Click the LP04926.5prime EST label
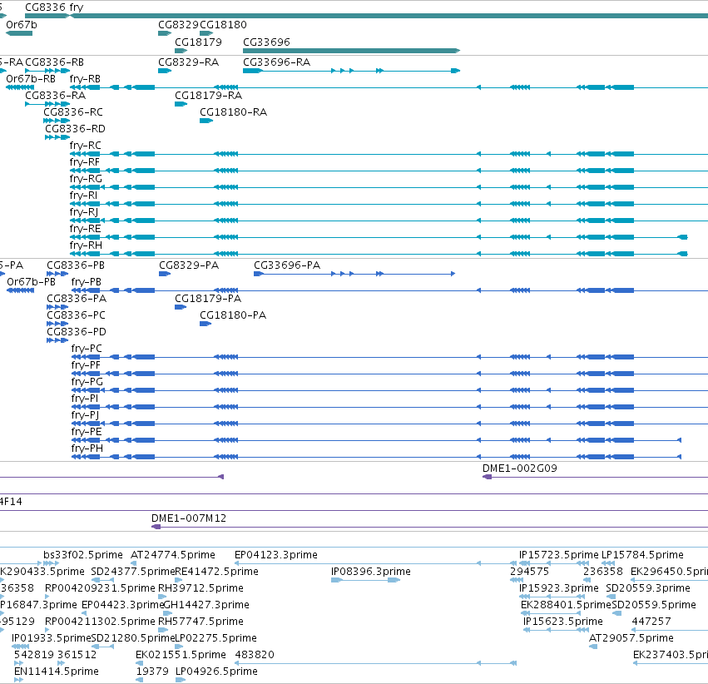The width and height of the screenshot is (708, 684). (x=217, y=672)
